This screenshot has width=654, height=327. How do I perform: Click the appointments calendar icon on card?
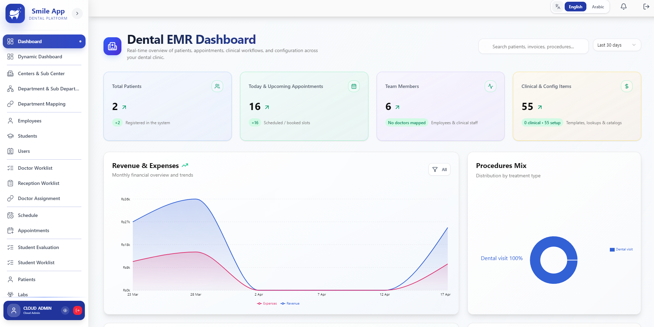[x=354, y=86]
